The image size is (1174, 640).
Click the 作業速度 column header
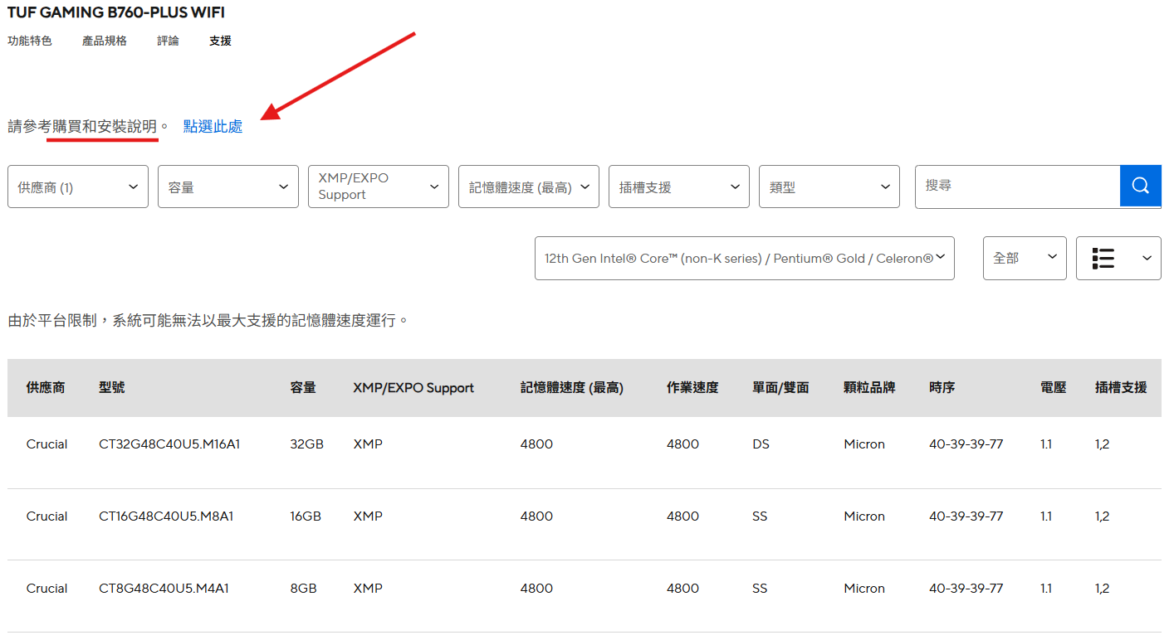coord(692,387)
